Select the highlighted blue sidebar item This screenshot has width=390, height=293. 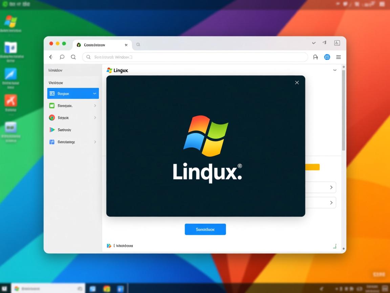[72, 93]
